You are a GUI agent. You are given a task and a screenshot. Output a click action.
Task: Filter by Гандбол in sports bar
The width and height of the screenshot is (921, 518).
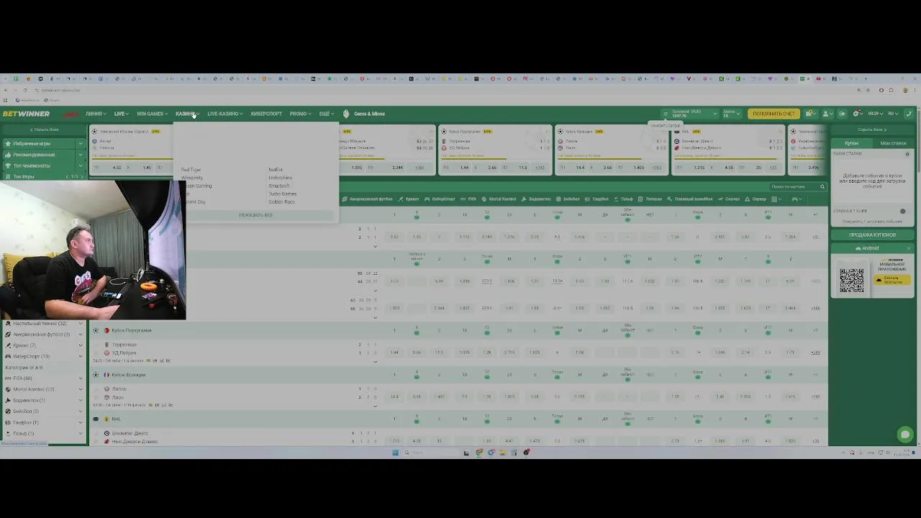coord(597,199)
